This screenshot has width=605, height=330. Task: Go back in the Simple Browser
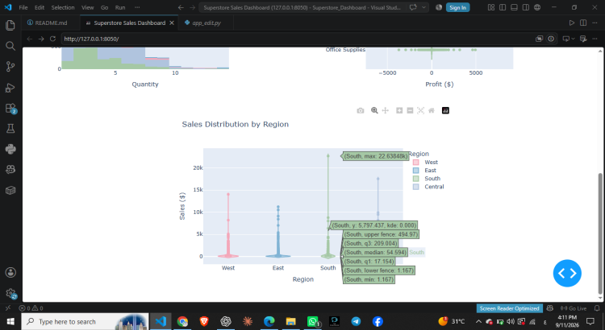[x=30, y=39]
